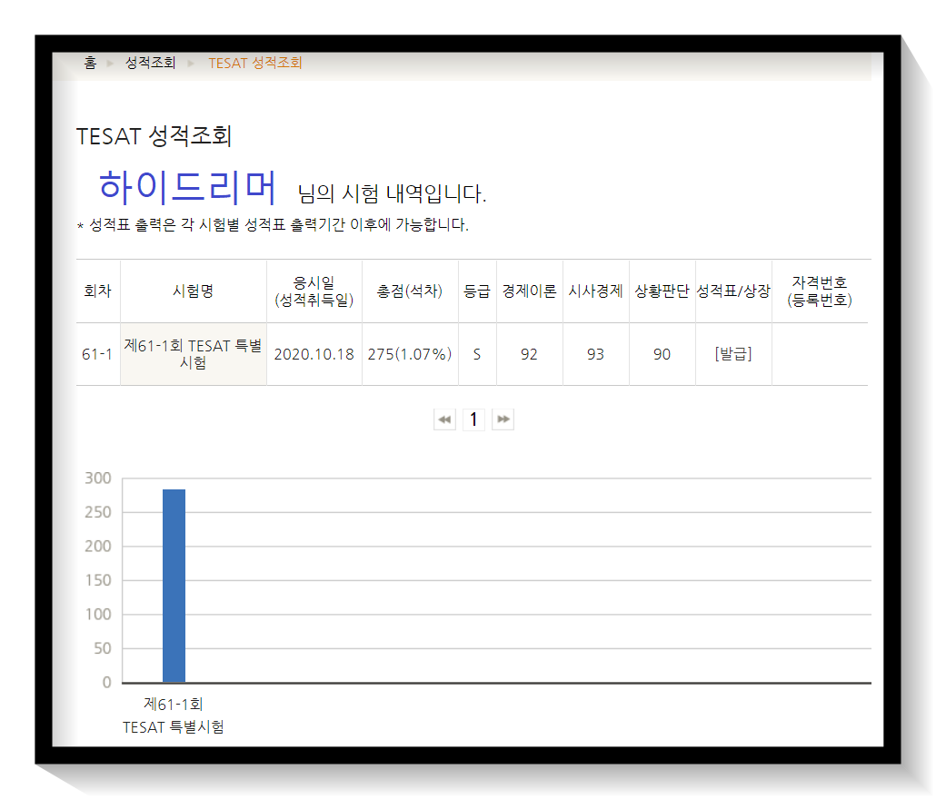
Task: Select page number 1 in pagination
Action: coord(473,419)
